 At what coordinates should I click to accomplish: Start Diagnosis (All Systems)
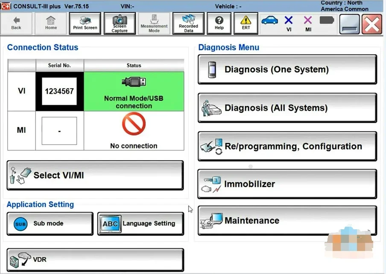click(x=287, y=108)
